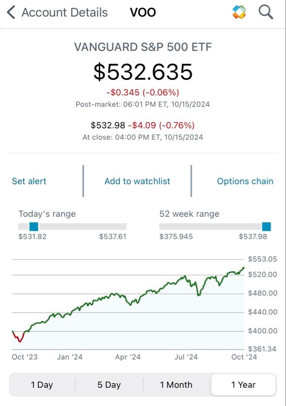Image resolution: width=286 pixels, height=406 pixels.
Task: Set alert for VOO
Action: pos(29,181)
